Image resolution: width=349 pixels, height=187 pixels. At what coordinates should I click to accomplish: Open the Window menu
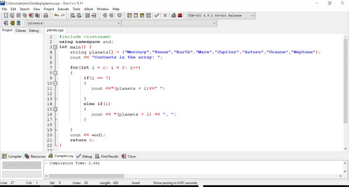pyautogui.click(x=103, y=9)
